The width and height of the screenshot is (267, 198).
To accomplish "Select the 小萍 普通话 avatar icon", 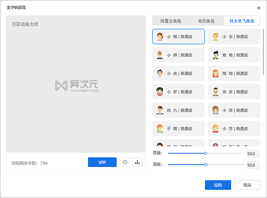I will pyautogui.click(x=216, y=110).
